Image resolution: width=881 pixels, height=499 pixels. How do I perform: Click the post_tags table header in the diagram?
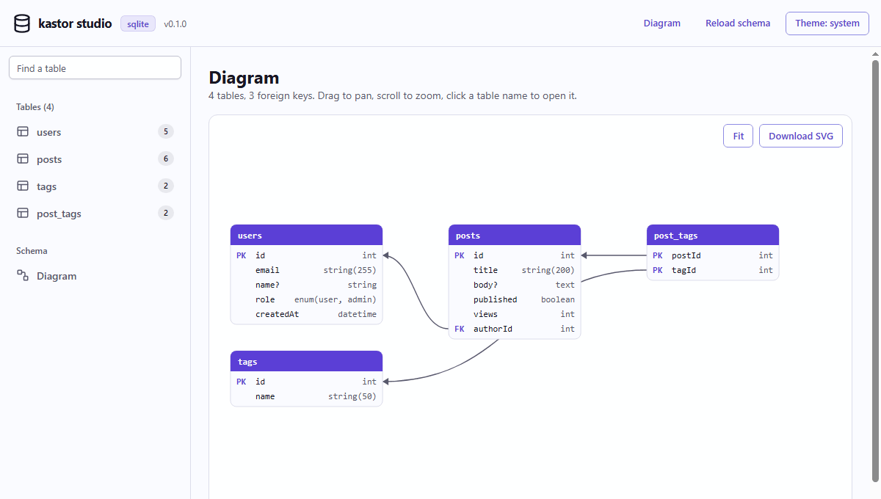pyautogui.click(x=713, y=235)
